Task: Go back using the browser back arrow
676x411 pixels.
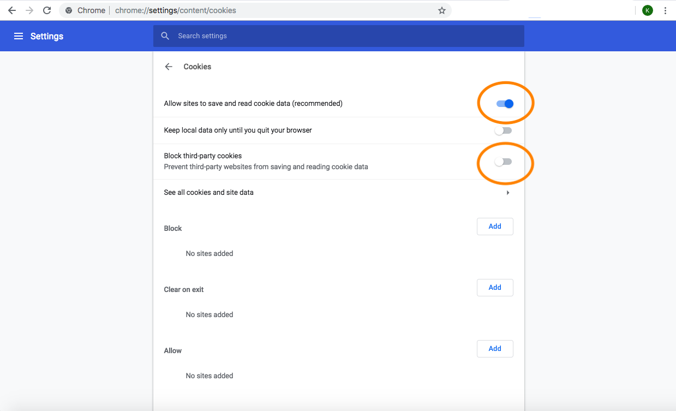Action: (11, 10)
